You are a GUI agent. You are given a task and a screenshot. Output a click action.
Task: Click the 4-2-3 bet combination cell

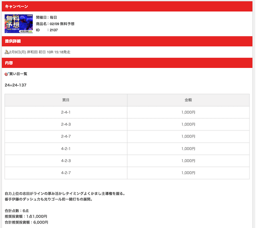66,161
